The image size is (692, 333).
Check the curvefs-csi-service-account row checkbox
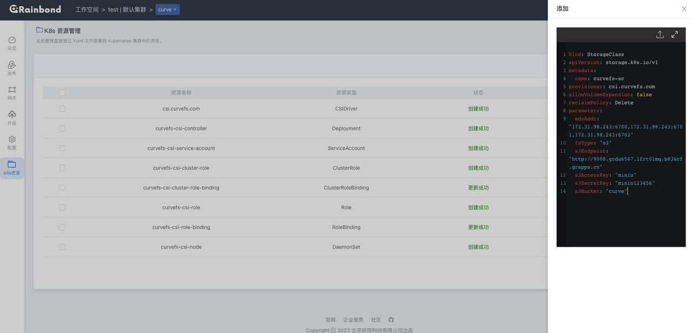(x=62, y=148)
